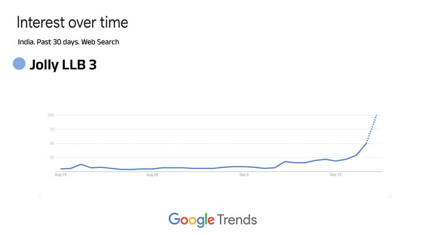Click the line's starting point at Aug 19

61,169
